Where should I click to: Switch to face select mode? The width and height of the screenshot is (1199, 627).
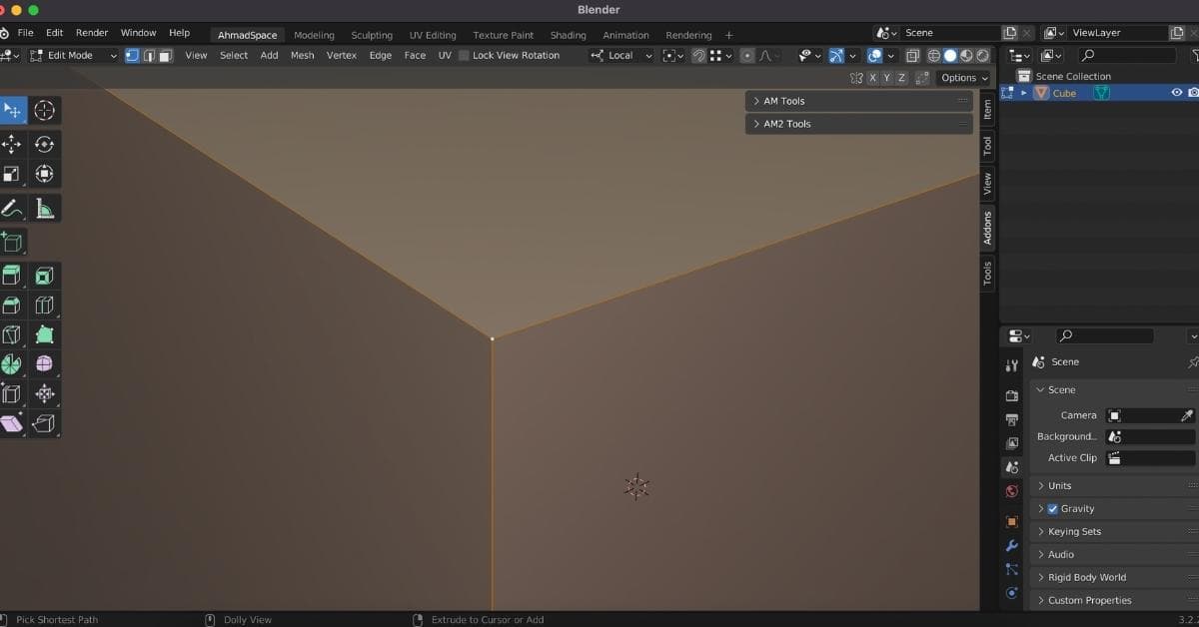[x=165, y=56]
